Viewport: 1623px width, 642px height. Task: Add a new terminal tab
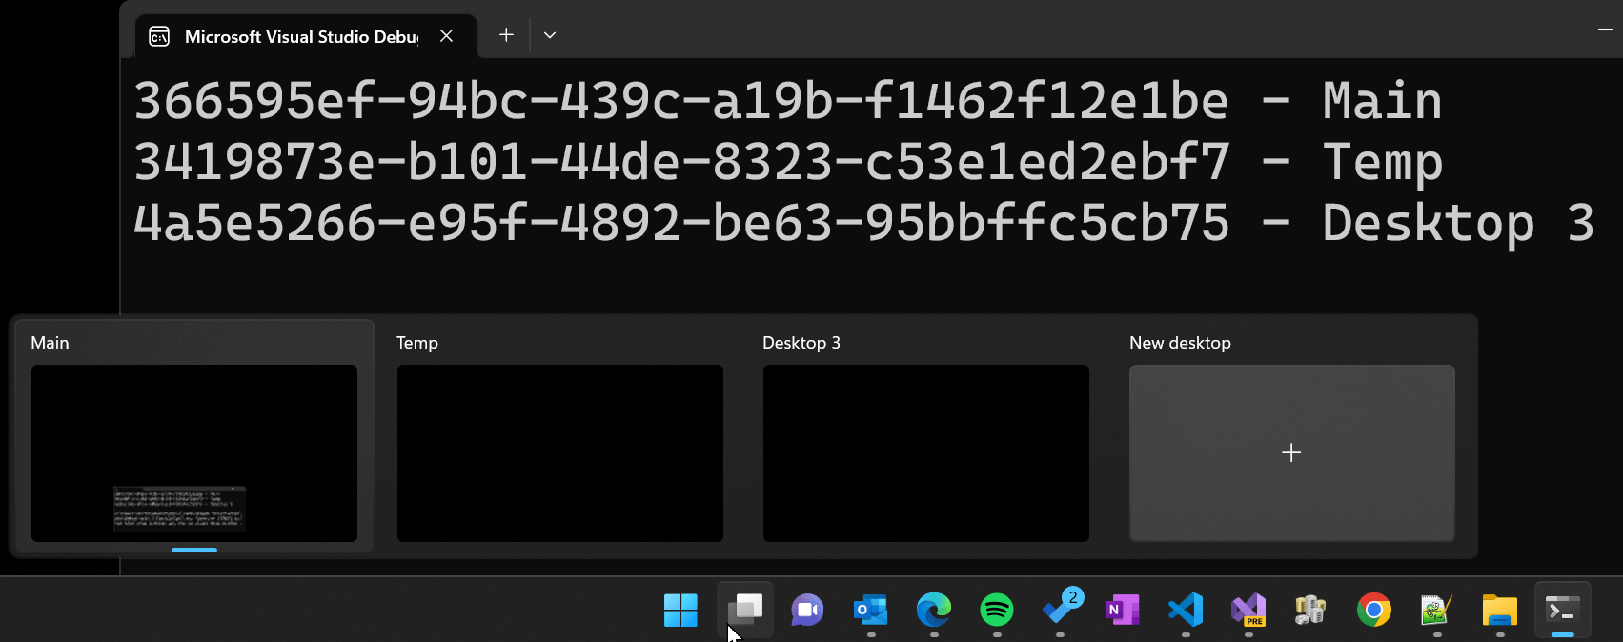tap(506, 35)
